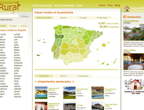Click the search text field

(9, 16)
